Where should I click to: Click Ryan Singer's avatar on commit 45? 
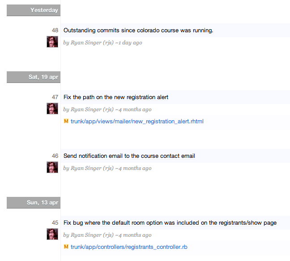click(52, 234)
